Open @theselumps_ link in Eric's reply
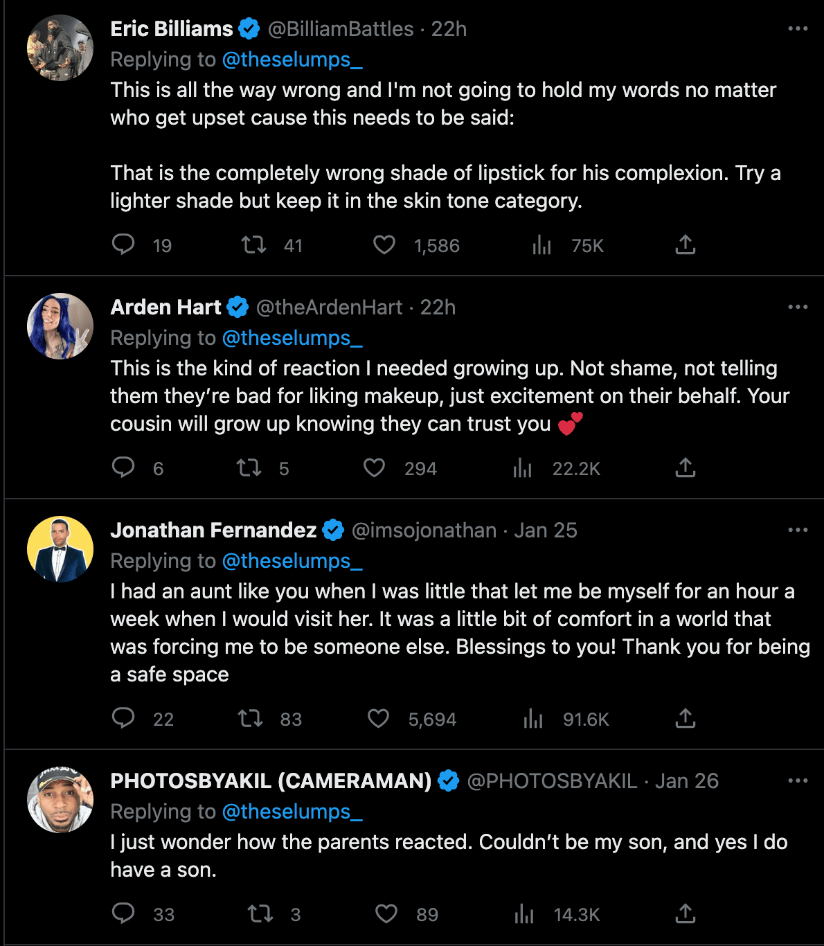This screenshot has width=824, height=946. (292, 60)
